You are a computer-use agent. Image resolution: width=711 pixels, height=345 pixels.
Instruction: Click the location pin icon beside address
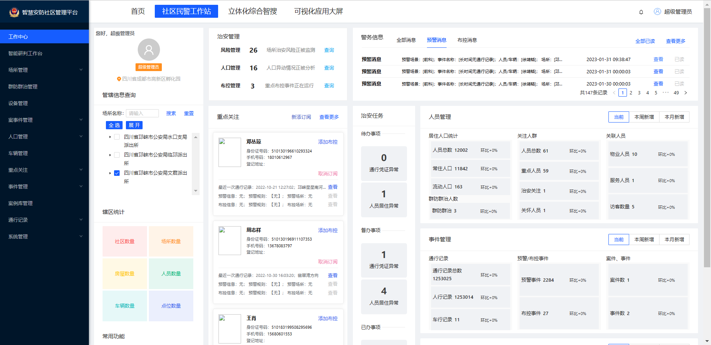pos(119,79)
